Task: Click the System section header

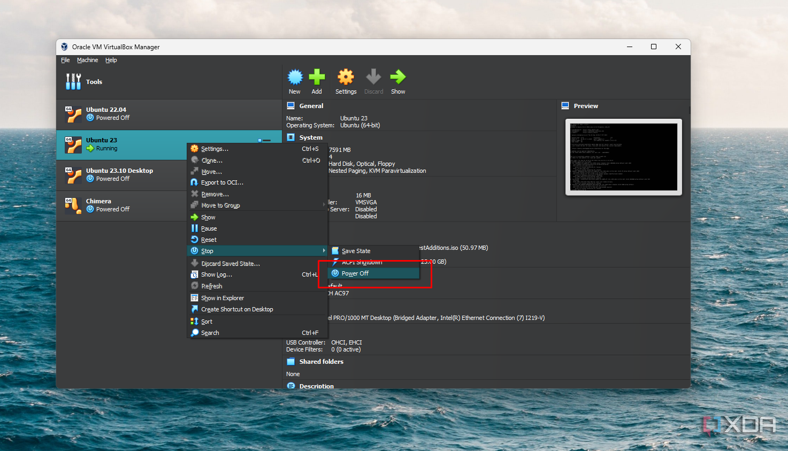Action: [311, 137]
